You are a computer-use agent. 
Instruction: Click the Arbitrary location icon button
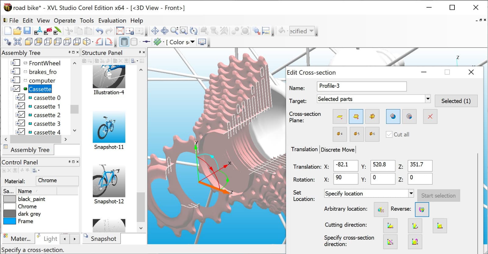coord(381,209)
